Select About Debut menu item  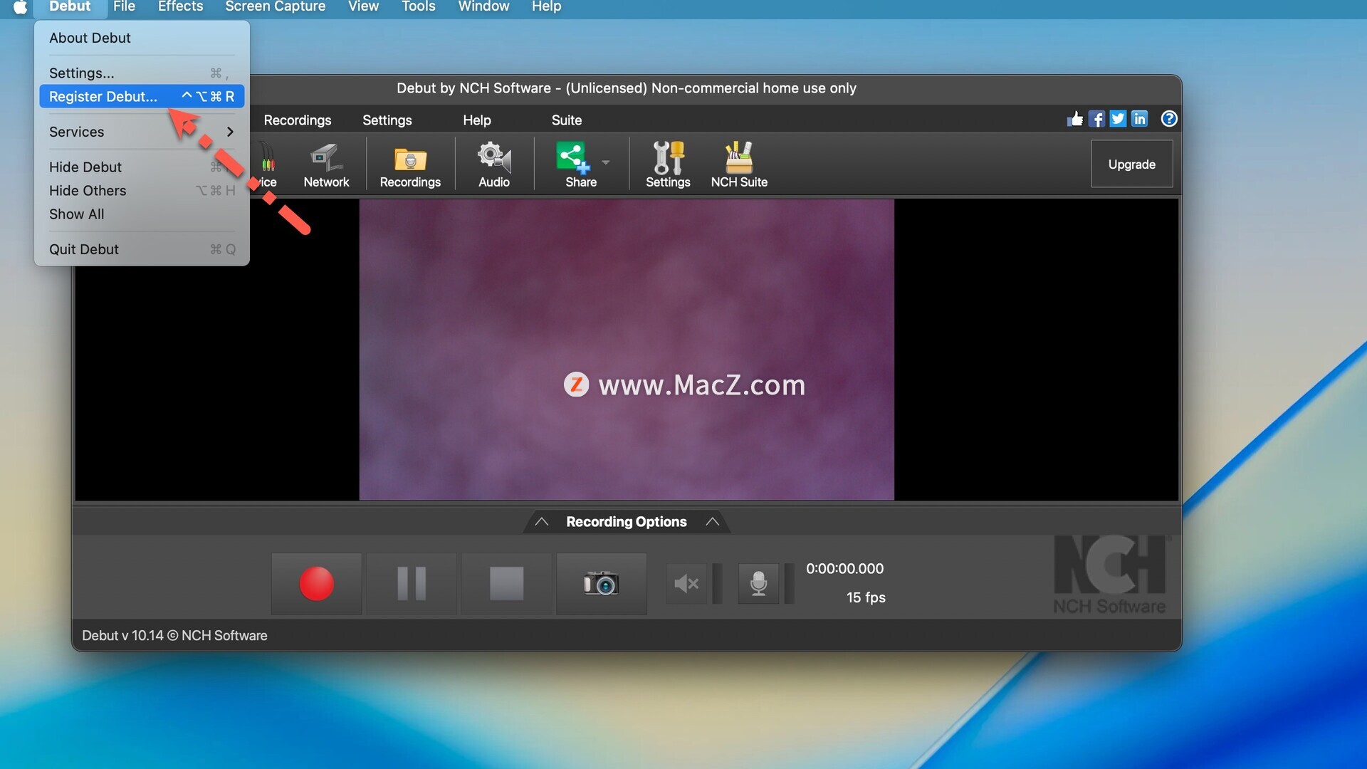(x=142, y=38)
